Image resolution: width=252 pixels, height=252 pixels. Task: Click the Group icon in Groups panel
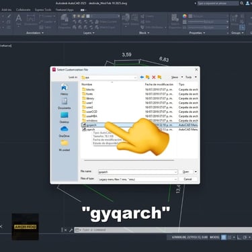[235, 19]
